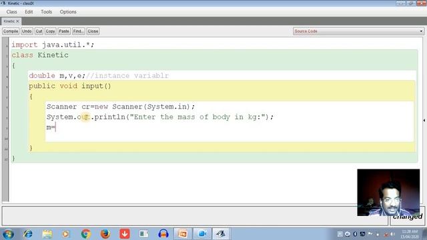Open File Explorer from the taskbar

(47, 234)
